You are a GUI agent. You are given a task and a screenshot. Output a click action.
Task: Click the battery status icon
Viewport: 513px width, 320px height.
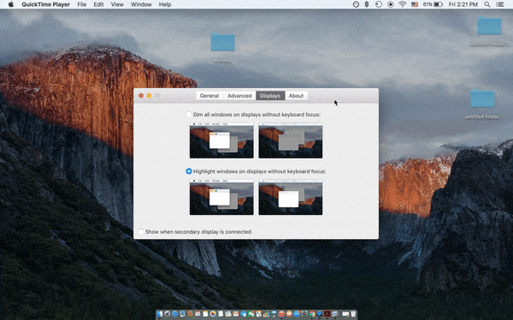(x=439, y=4)
